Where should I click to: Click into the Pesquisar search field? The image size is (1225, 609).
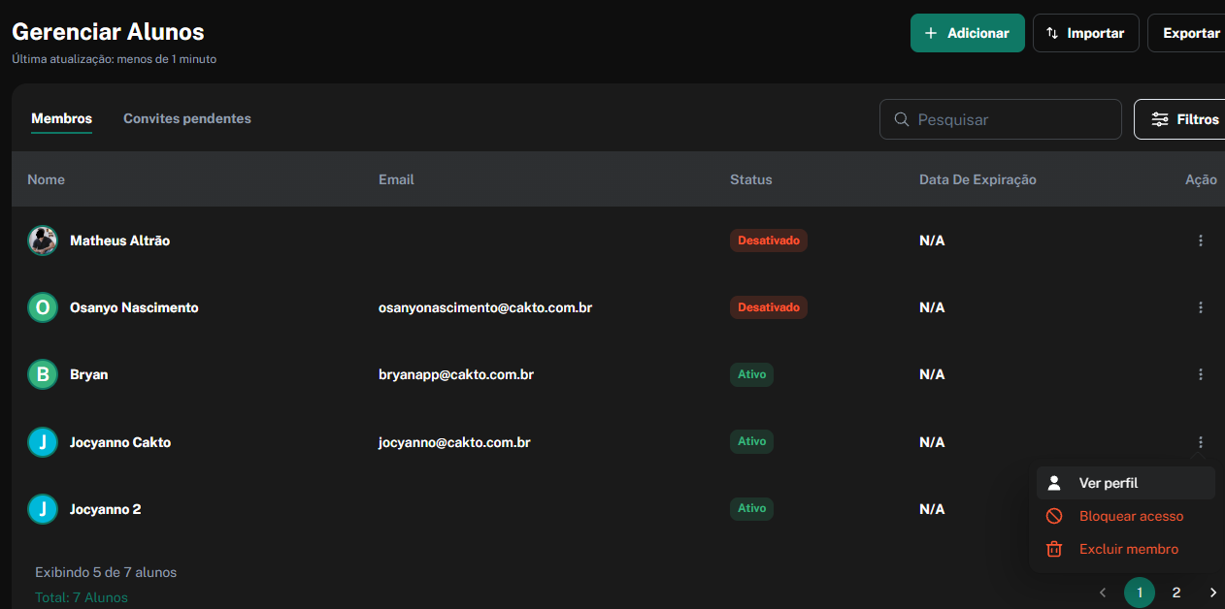coord(1001,119)
